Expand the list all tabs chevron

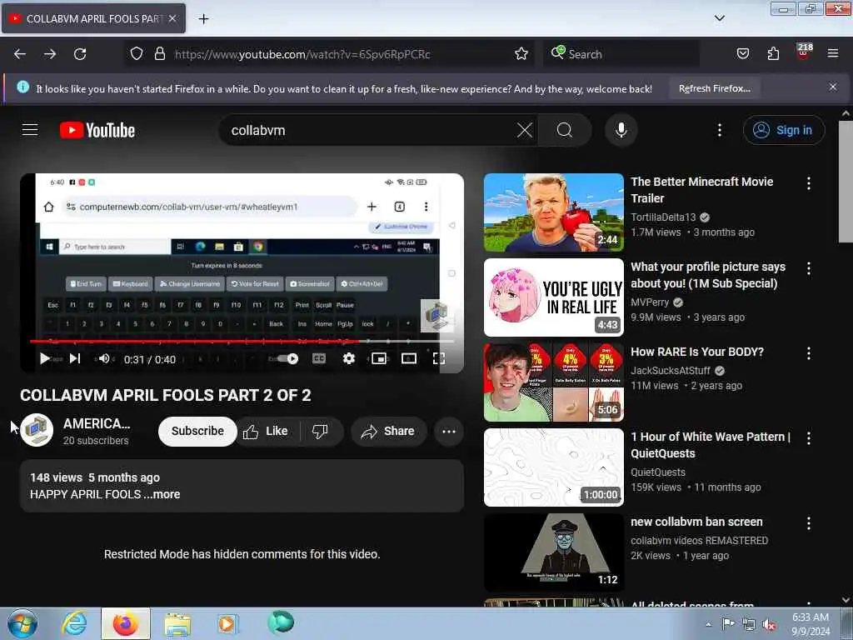[719, 18]
